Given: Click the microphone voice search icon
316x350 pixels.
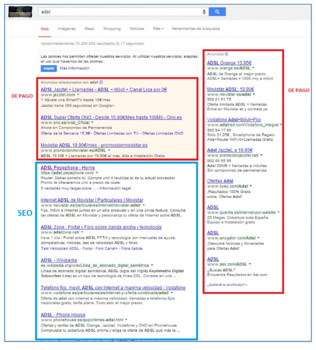Looking at the screenshot, I should pyautogui.click(x=204, y=12).
